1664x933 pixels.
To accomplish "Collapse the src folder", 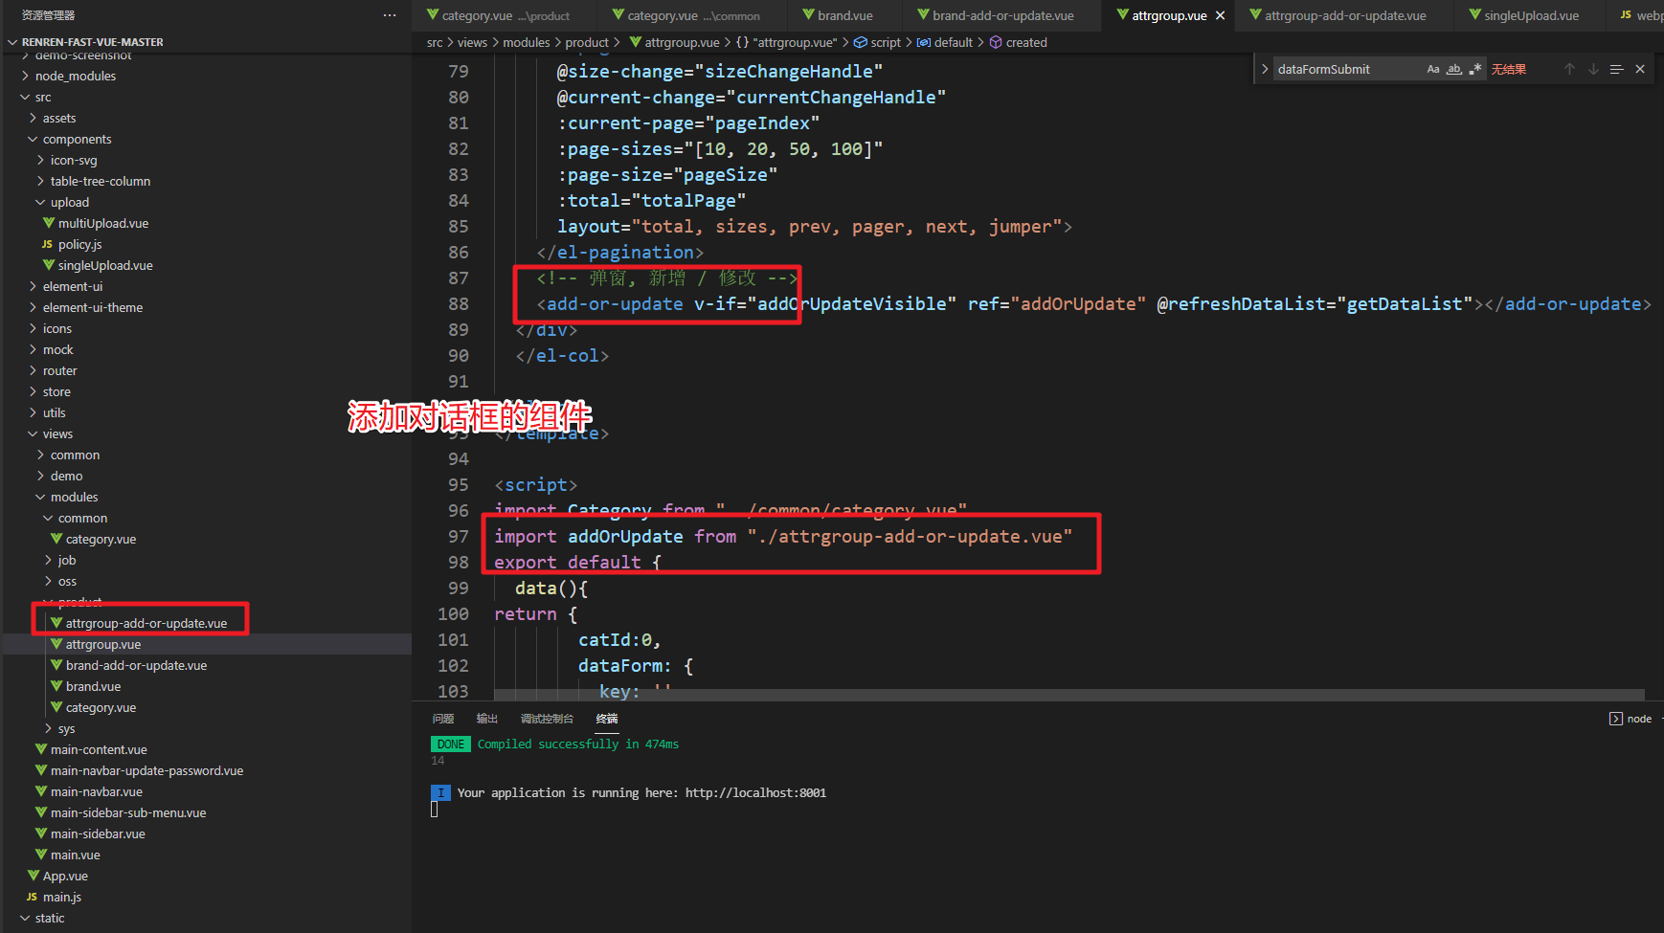I will [x=43, y=98].
